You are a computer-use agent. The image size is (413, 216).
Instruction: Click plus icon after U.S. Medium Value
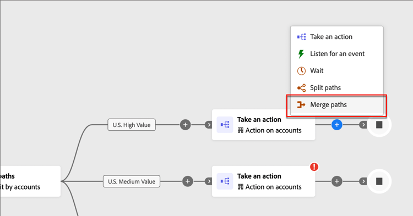click(188, 181)
